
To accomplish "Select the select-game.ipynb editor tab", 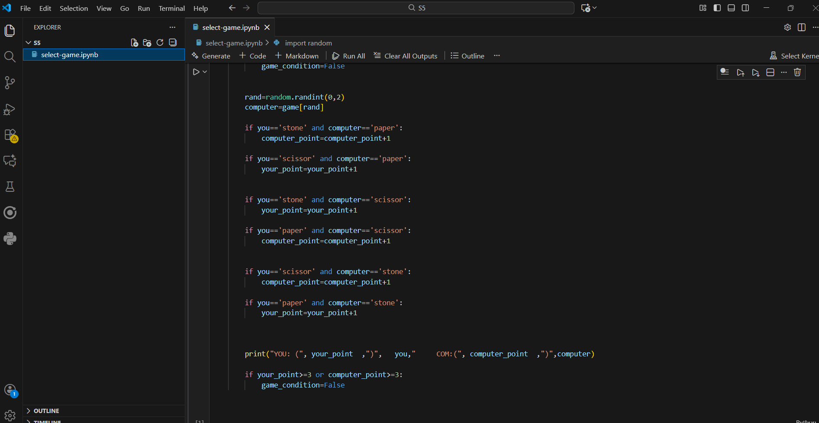I will [230, 27].
